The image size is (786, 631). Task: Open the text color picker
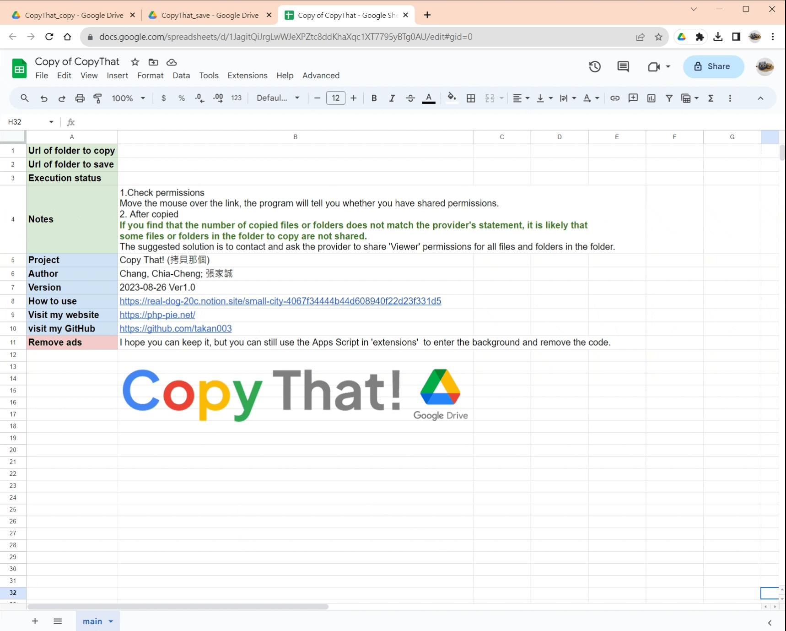pyautogui.click(x=429, y=98)
